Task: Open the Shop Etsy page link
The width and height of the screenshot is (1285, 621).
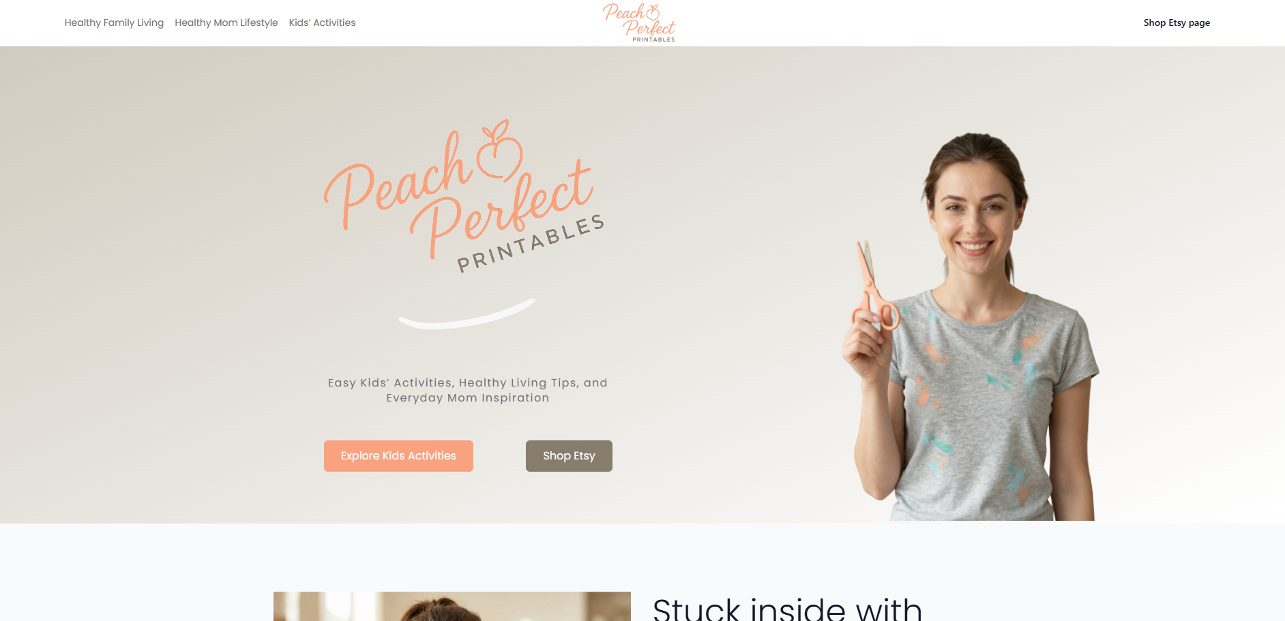Action: pos(1177,22)
